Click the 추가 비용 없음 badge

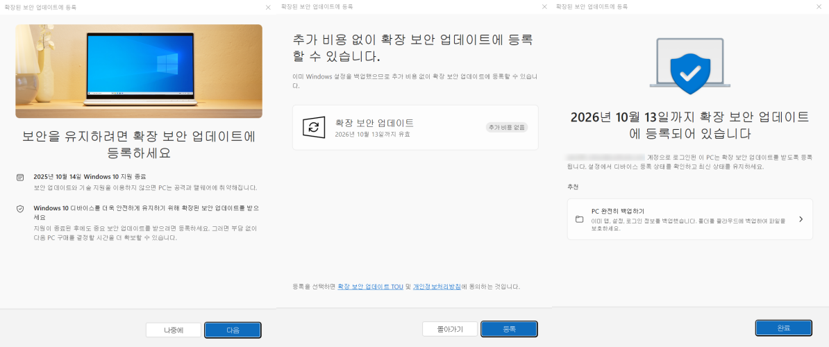[x=506, y=127]
